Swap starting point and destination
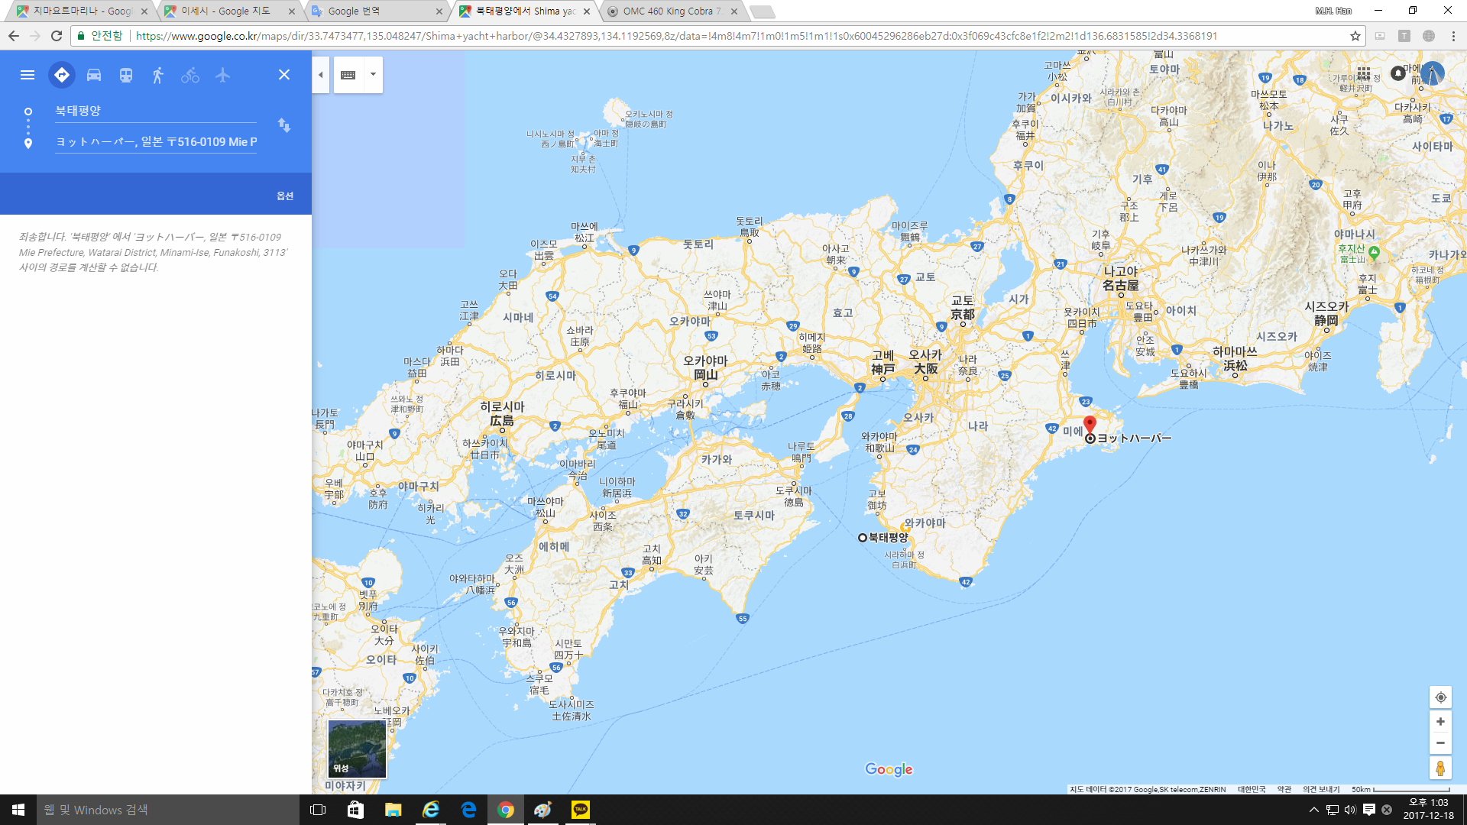Image resolution: width=1467 pixels, height=825 pixels. click(x=284, y=125)
